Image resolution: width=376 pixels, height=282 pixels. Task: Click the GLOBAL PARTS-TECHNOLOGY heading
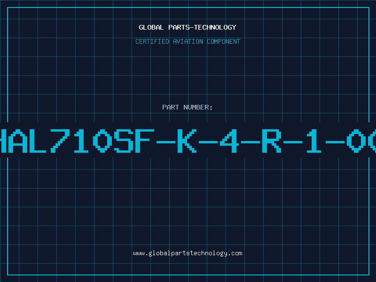pos(188,27)
